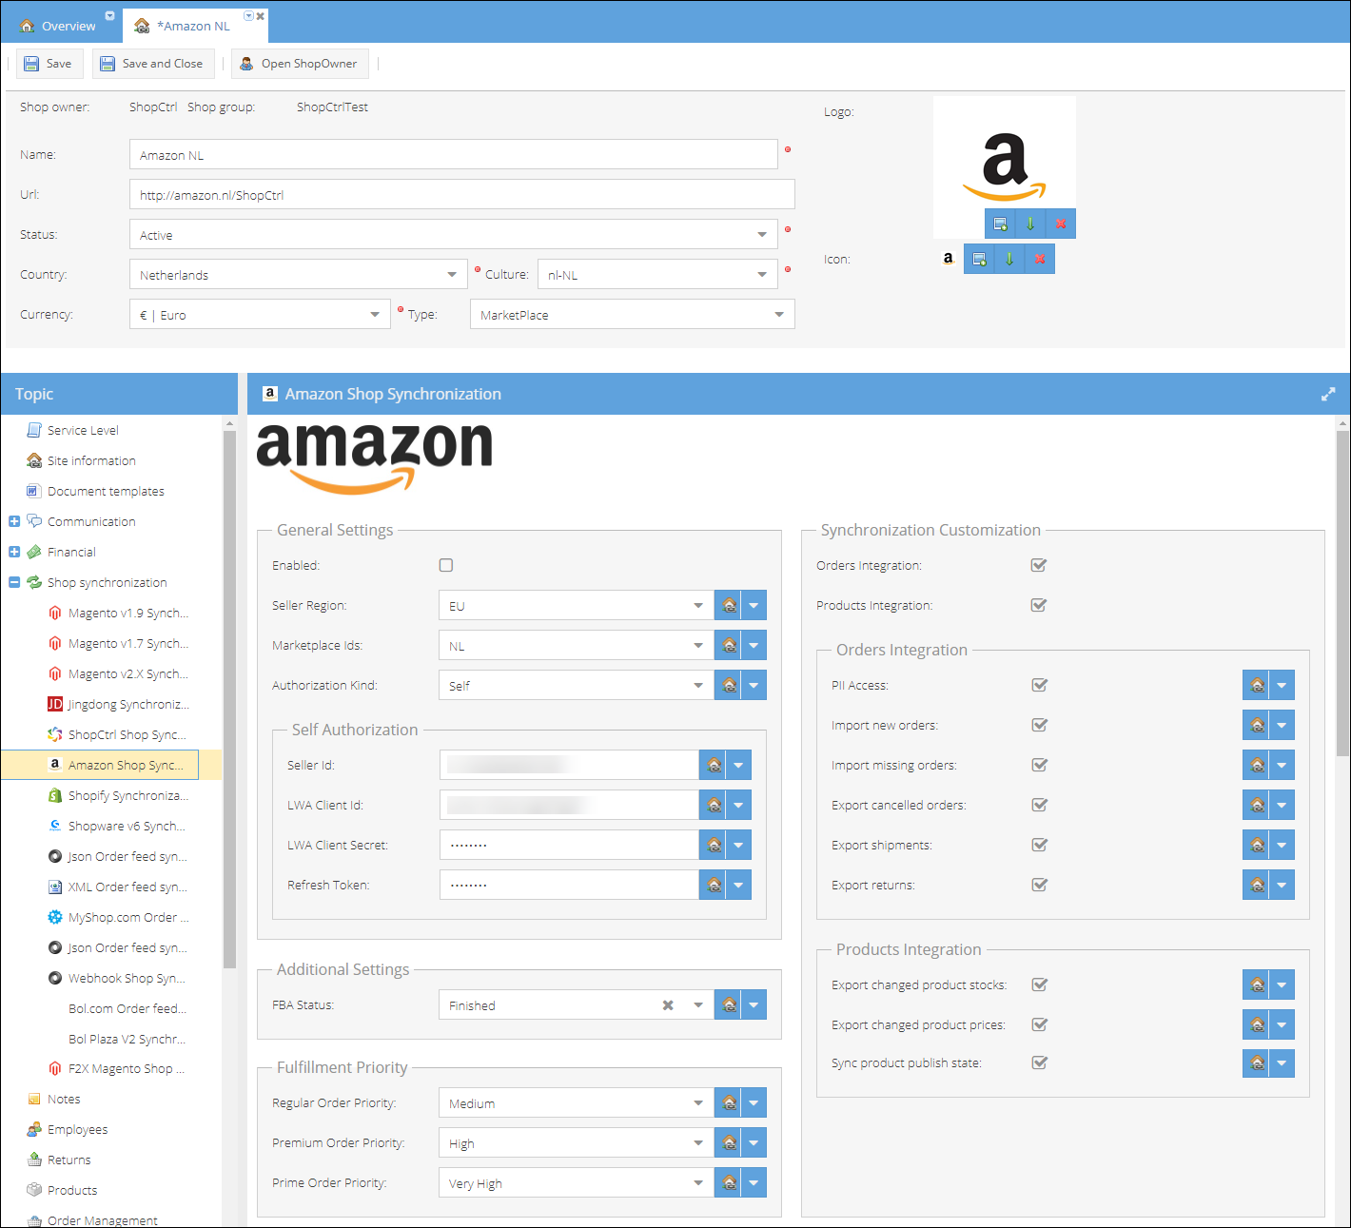Toggle the Orders Integration checkbox
The height and width of the screenshot is (1228, 1351).
pos(1039,565)
